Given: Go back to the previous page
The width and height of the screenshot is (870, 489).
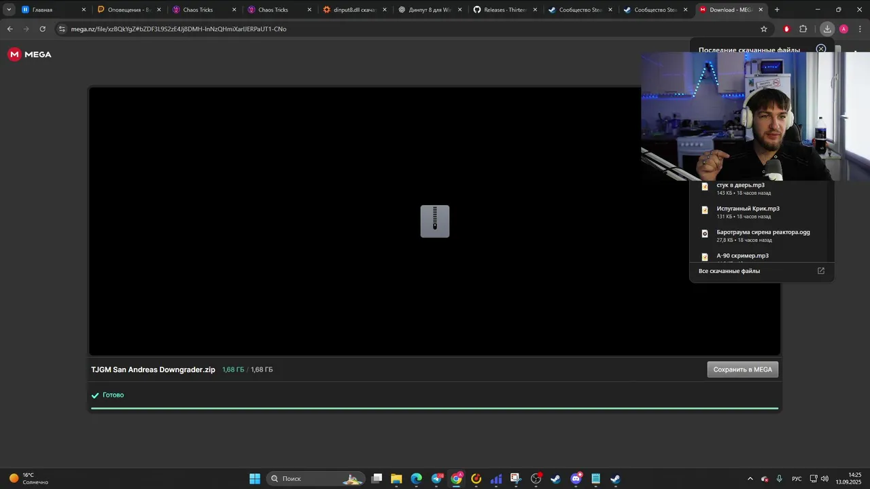Looking at the screenshot, I should (x=10, y=29).
